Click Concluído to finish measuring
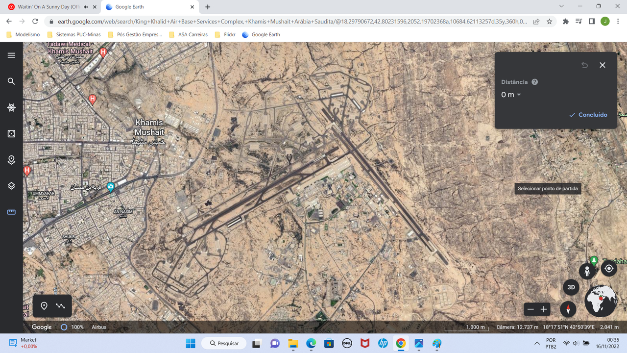The height and width of the screenshot is (353, 627). tap(588, 115)
